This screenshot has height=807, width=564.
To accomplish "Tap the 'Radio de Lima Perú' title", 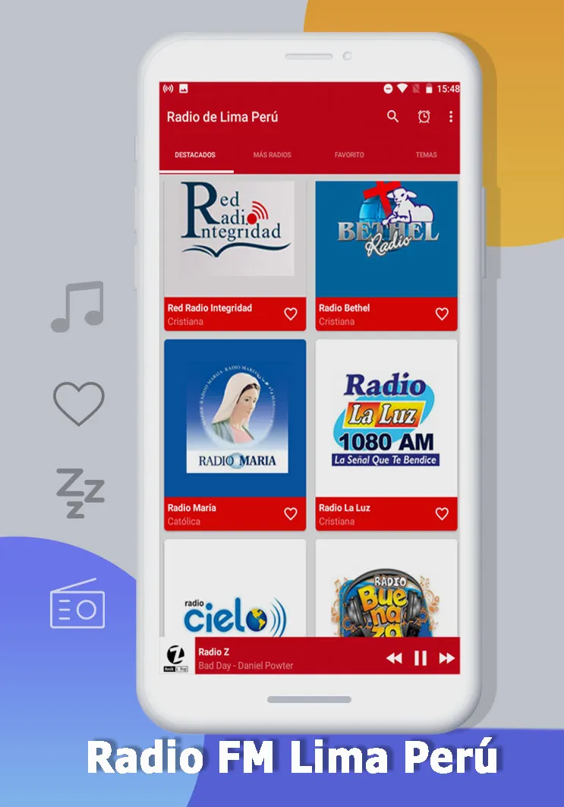I will pos(222,117).
